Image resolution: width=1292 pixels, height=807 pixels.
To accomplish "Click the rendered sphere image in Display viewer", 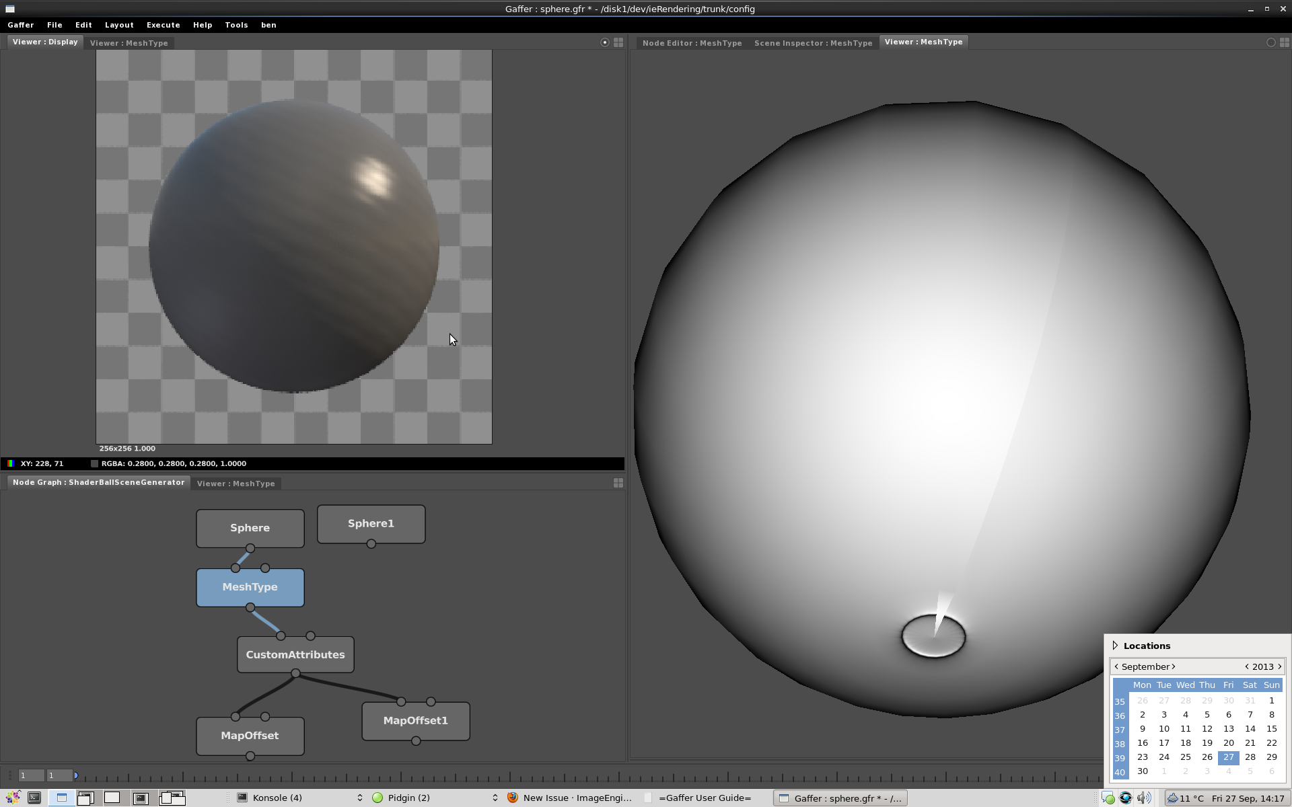I will point(294,246).
